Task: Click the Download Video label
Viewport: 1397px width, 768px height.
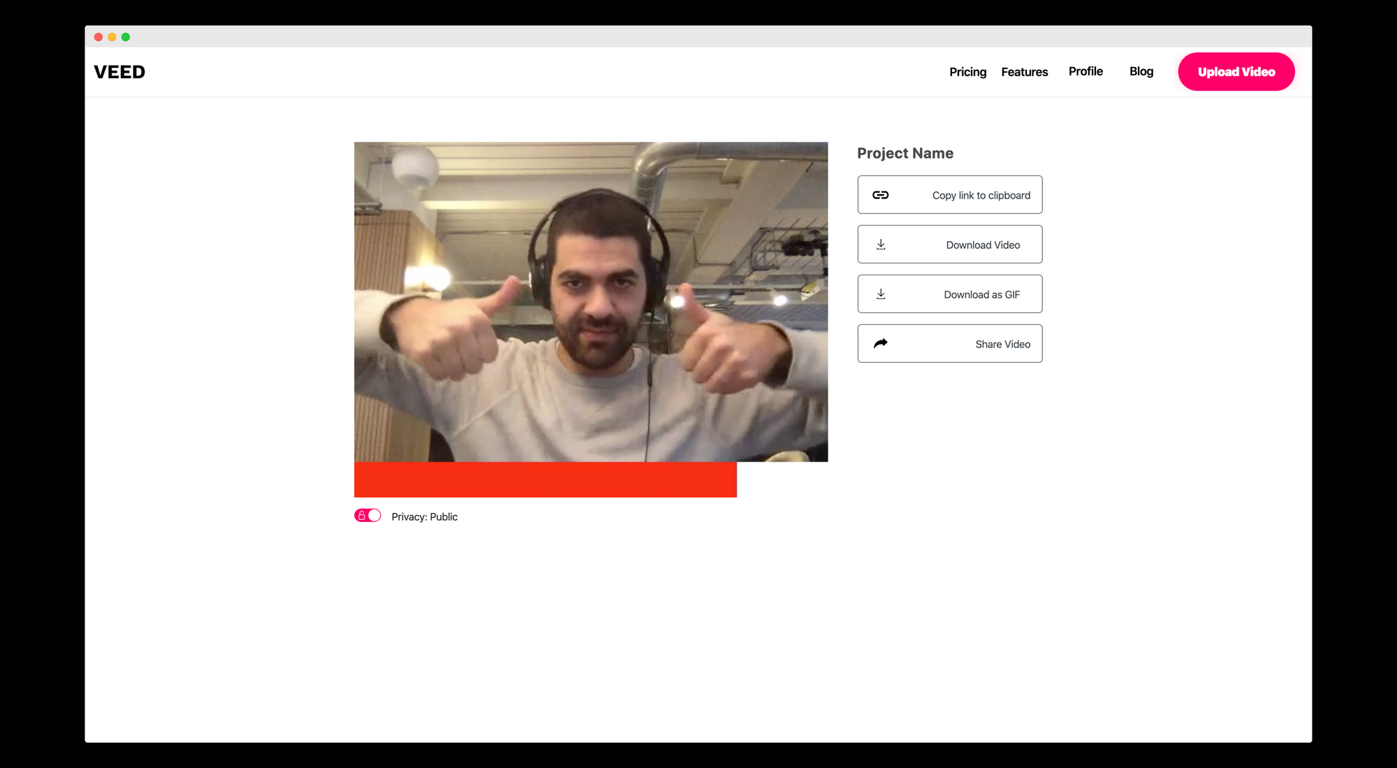Action: click(983, 245)
